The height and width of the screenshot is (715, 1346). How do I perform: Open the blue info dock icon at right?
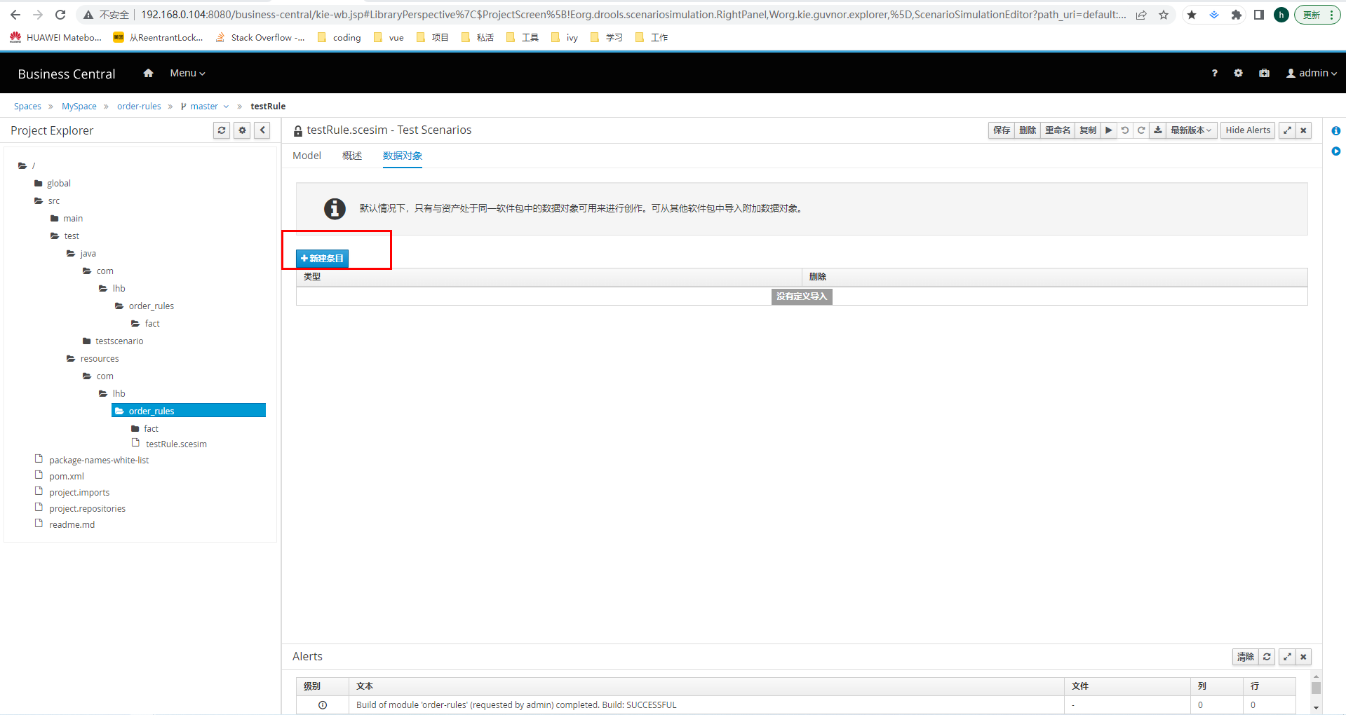tap(1335, 131)
